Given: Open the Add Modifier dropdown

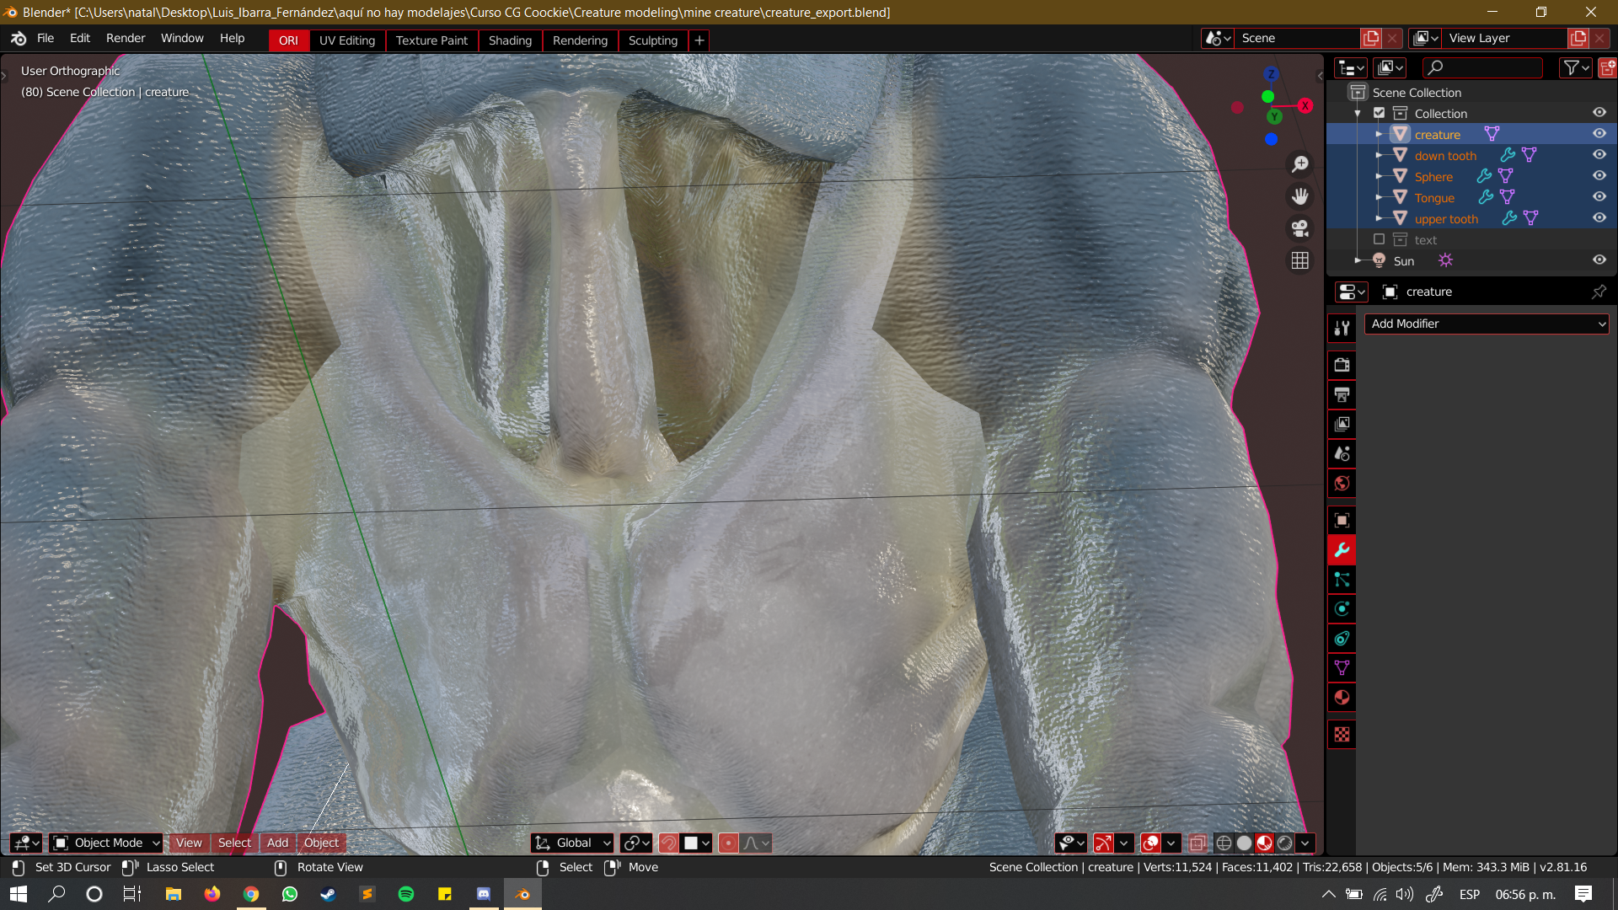Looking at the screenshot, I should point(1487,324).
